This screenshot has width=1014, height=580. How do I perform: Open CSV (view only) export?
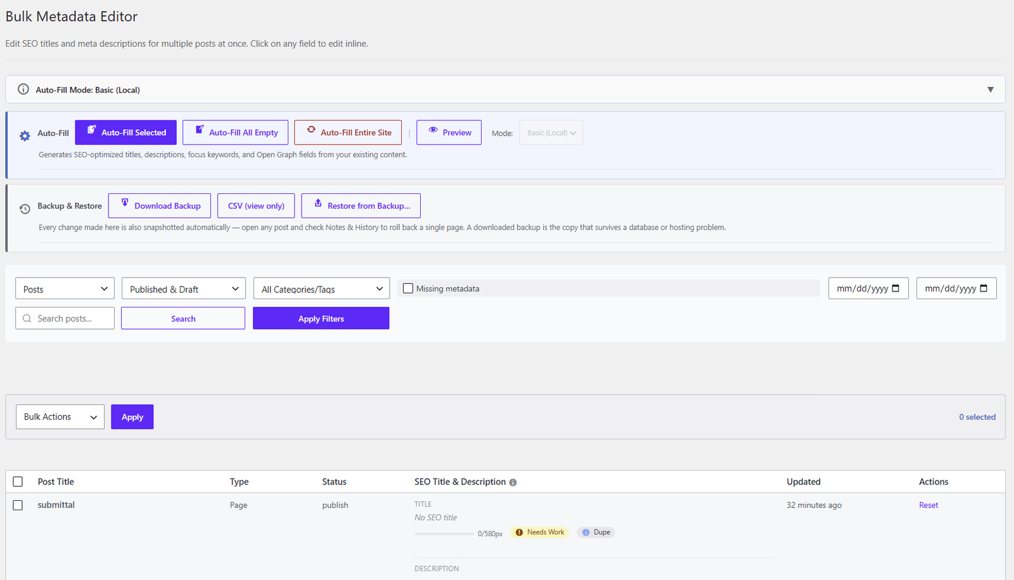pyautogui.click(x=256, y=206)
